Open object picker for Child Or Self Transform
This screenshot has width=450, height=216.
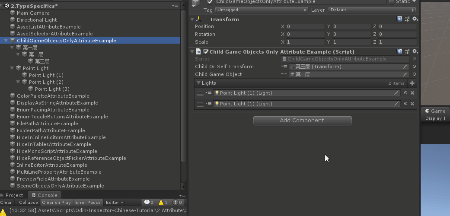[x=414, y=67]
